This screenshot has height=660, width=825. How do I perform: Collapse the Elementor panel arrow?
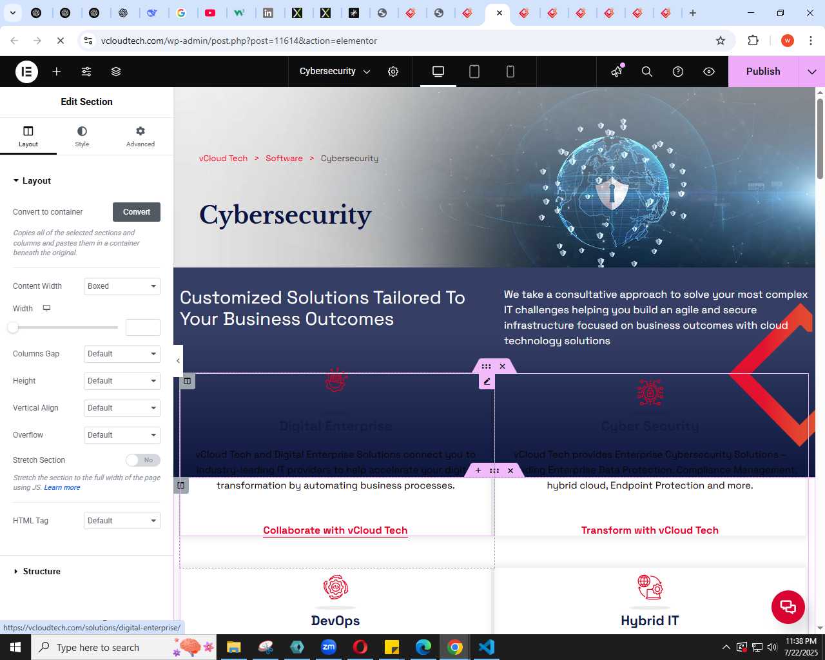(179, 361)
